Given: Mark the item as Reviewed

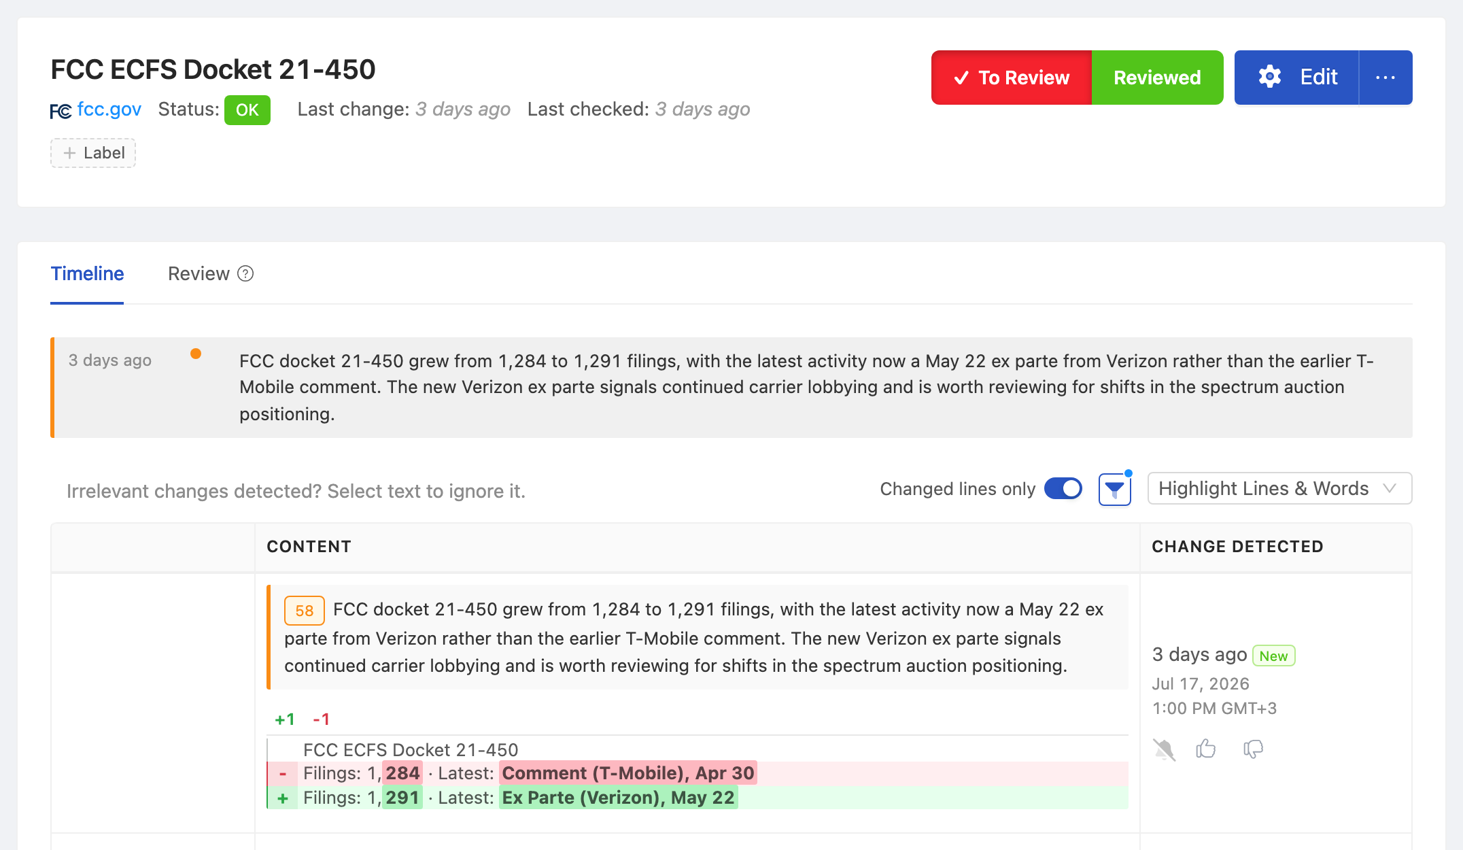Looking at the screenshot, I should (x=1157, y=78).
